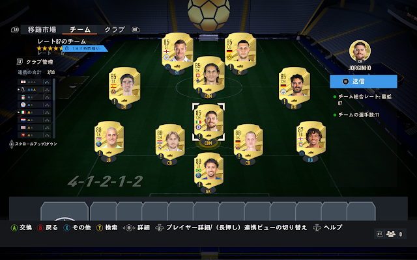Toggle chemistry view via 連携ビューの切り替え hint
Image resolution: width=417 pixels, height=260 pixels.
[276, 227]
